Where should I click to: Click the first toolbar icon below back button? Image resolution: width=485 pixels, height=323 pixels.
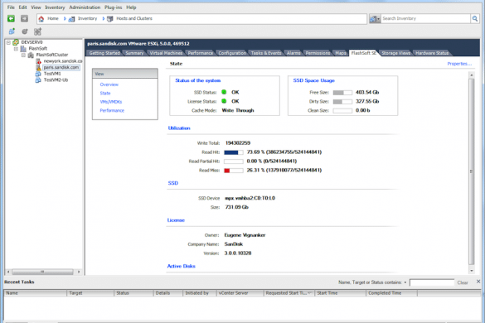pos(12,31)
